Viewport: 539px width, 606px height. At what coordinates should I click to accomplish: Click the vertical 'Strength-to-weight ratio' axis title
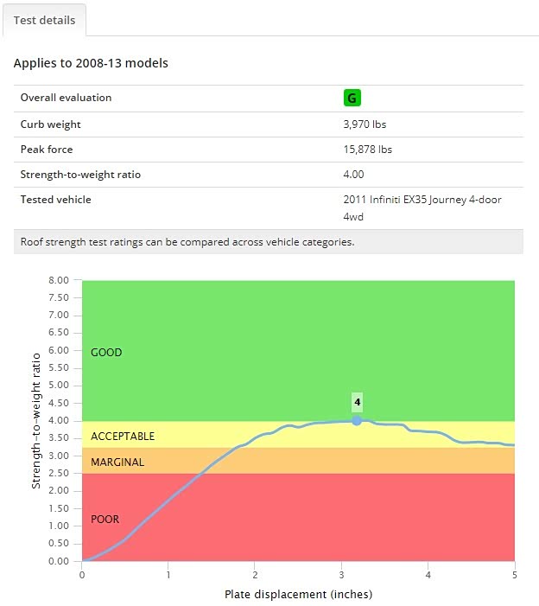click(x=36, y=420)
